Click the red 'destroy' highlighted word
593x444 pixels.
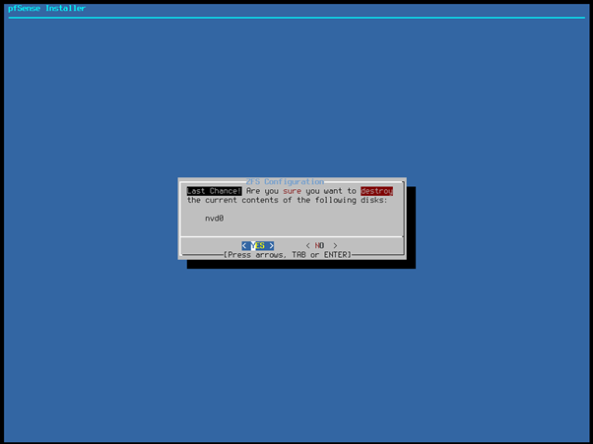[376, 191]
